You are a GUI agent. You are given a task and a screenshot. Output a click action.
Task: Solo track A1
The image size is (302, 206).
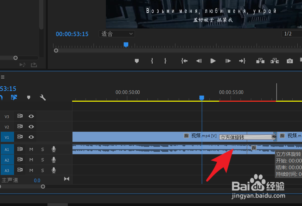point(42,149)
